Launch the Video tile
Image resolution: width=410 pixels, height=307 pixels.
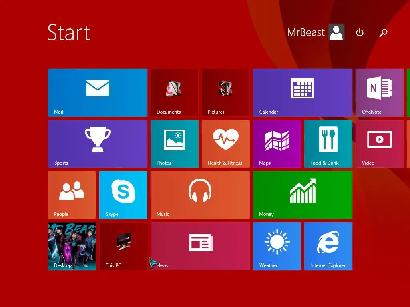click(x=380, y=144)
